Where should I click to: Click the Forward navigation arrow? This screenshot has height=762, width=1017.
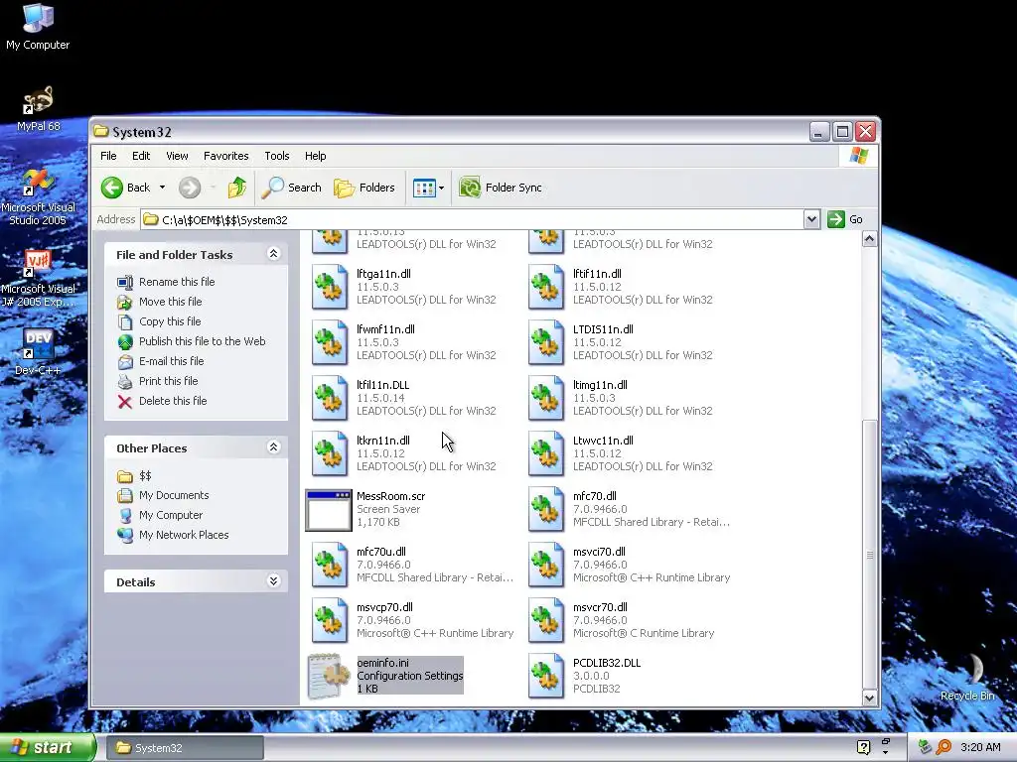190,188
